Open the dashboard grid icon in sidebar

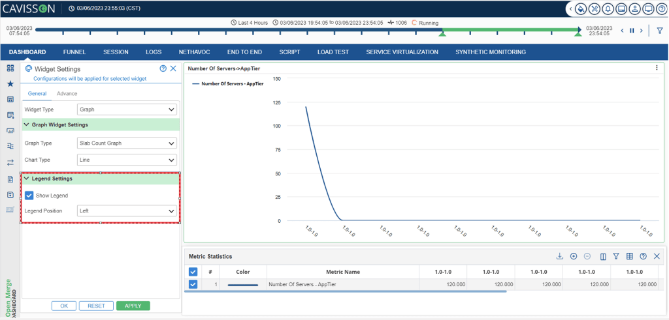click(10, 68)
